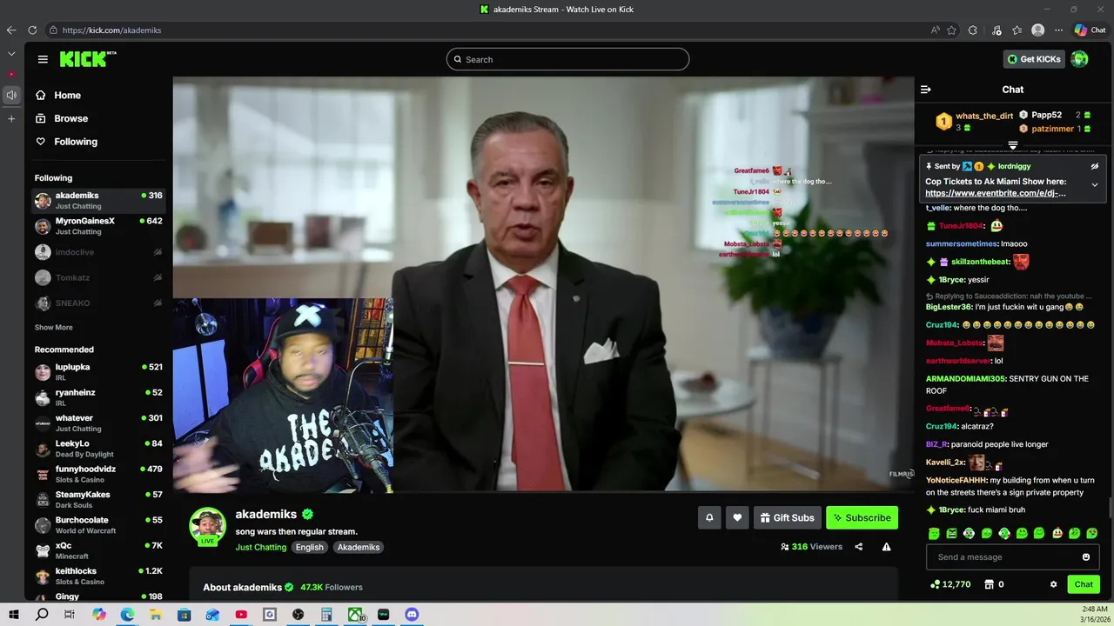Click the green Subscribe button
The height and width of the screenshot is (626, 1114).
click(862, 517)
